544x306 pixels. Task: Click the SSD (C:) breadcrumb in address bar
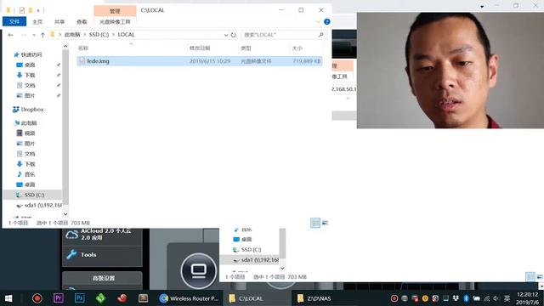click(x=99, y=35)
